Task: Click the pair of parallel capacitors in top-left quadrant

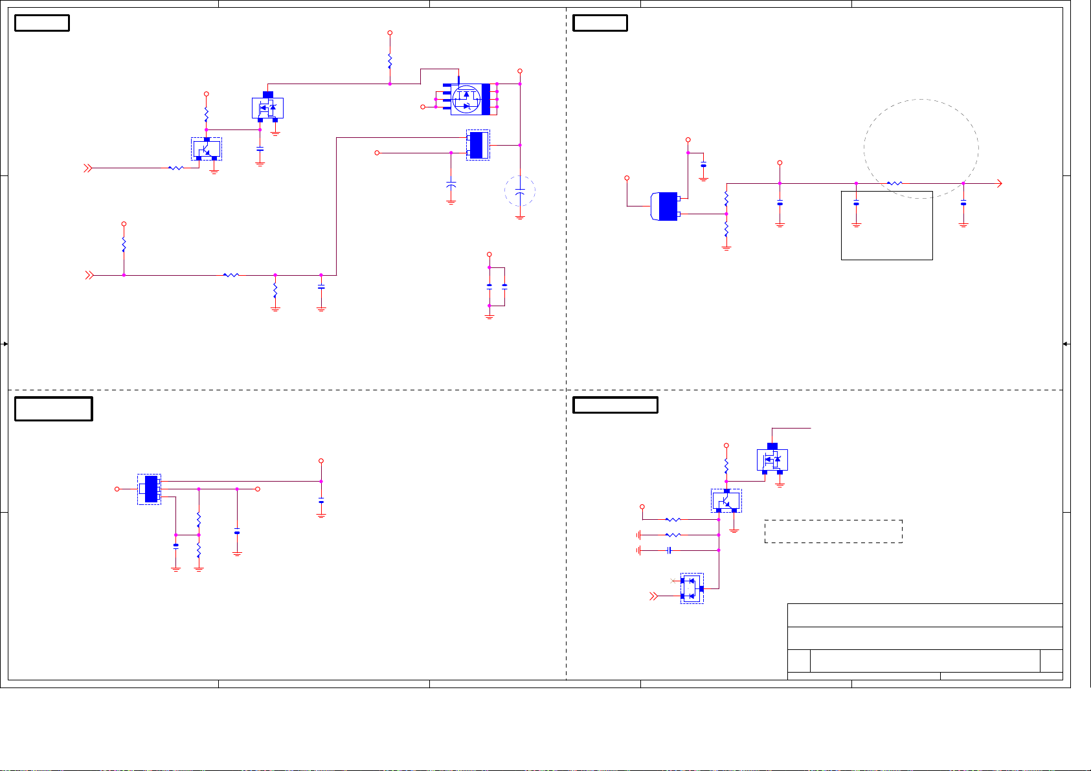Action: tap(497, 286)
